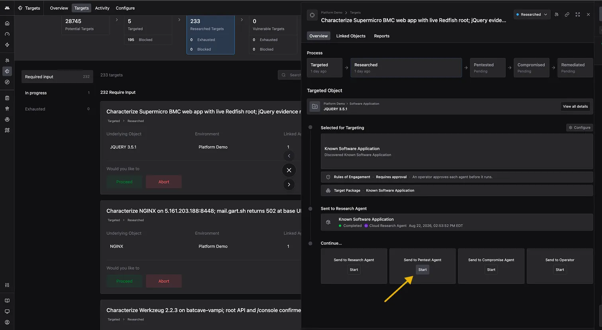Viewport: 602px width, 330px height.
Task: Click the app logo at top-left
Action: point(7,8)
